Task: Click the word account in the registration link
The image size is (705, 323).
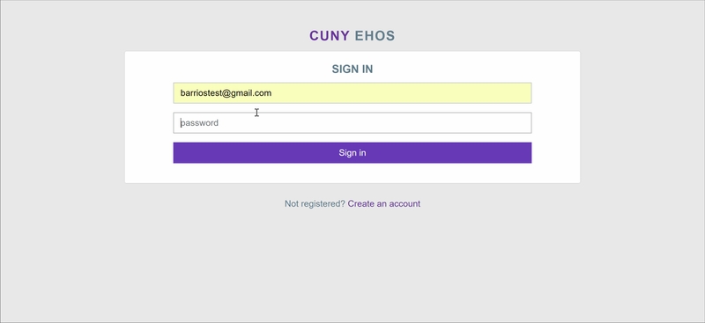Action: 404,203
